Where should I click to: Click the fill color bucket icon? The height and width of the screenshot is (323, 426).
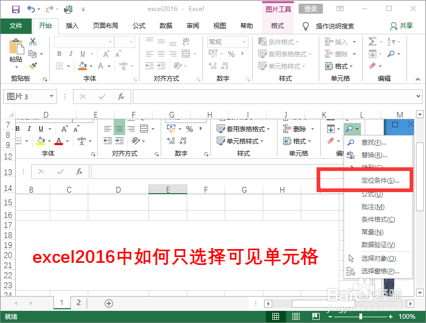[82, 66]
